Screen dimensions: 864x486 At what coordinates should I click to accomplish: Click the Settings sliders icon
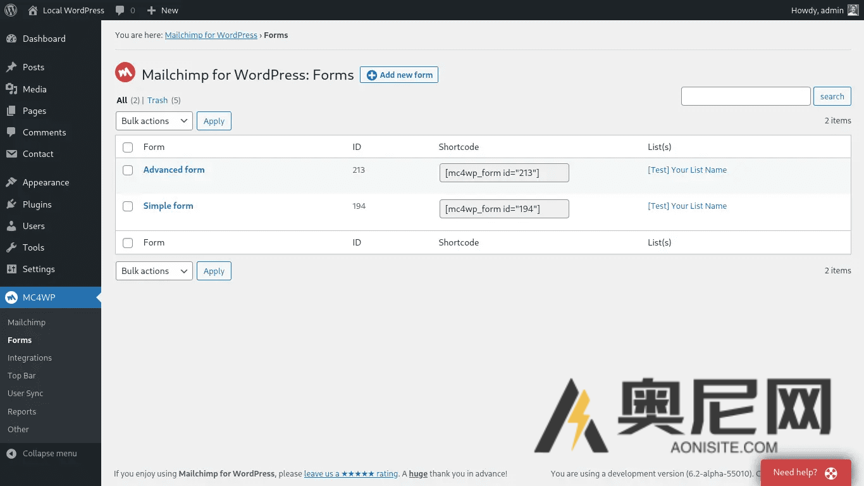point(11,269)
